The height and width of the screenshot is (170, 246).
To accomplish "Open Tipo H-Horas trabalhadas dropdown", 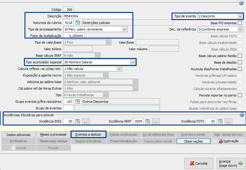I will [x=106, y=95].
